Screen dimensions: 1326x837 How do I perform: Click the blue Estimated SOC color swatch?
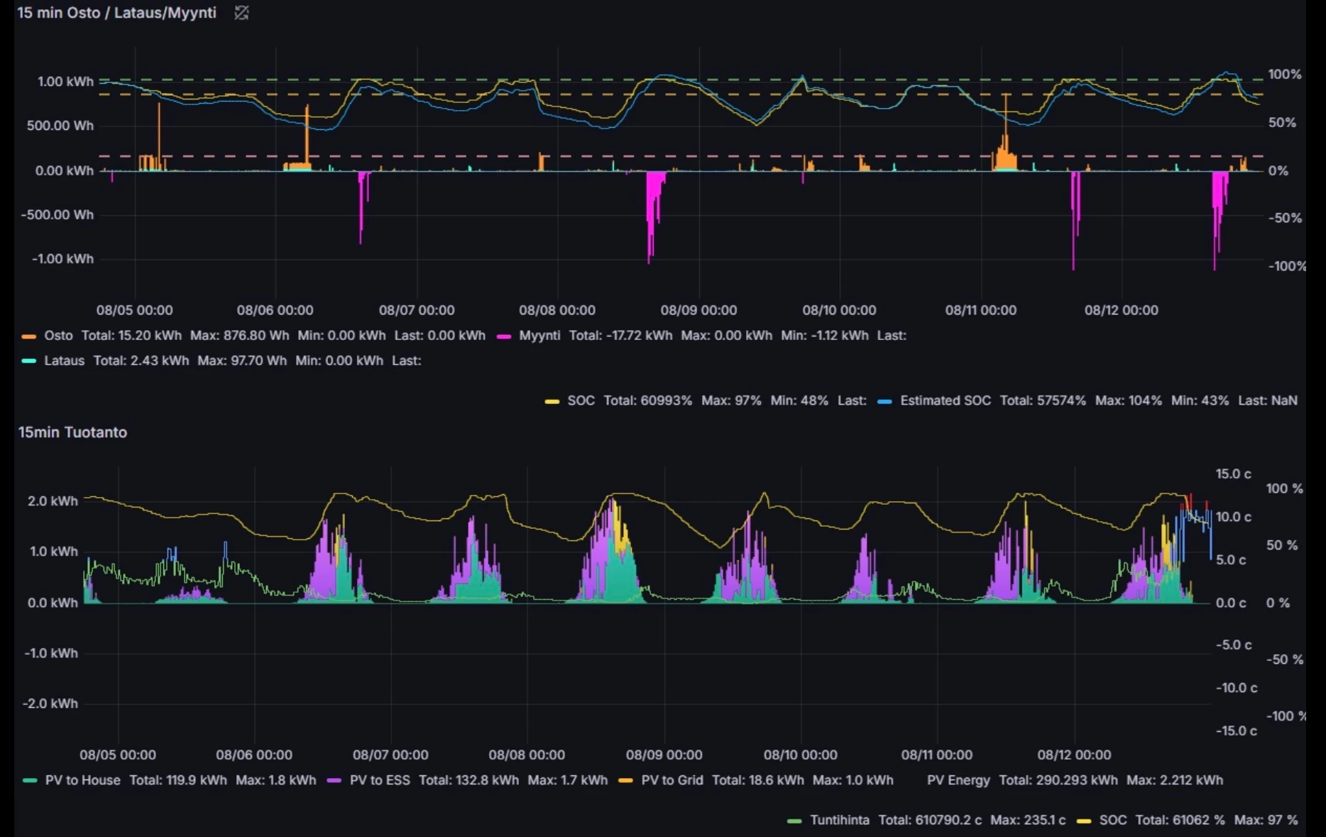point(884,401)
